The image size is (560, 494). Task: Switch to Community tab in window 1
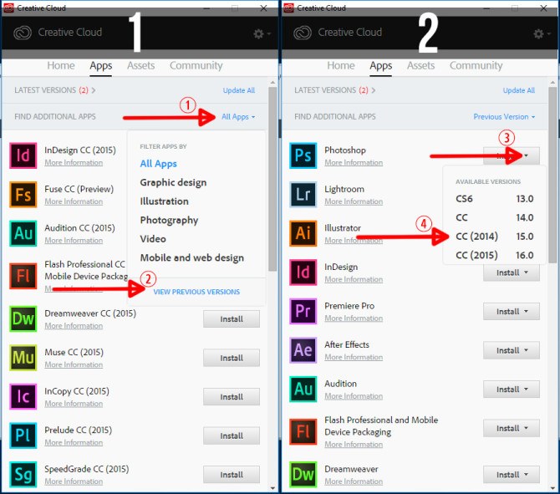196,66
